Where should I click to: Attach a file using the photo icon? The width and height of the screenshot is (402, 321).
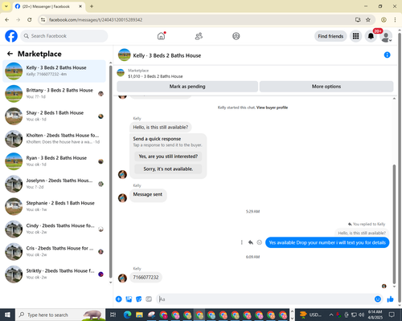pyautogui.click(x=129, y=299)
